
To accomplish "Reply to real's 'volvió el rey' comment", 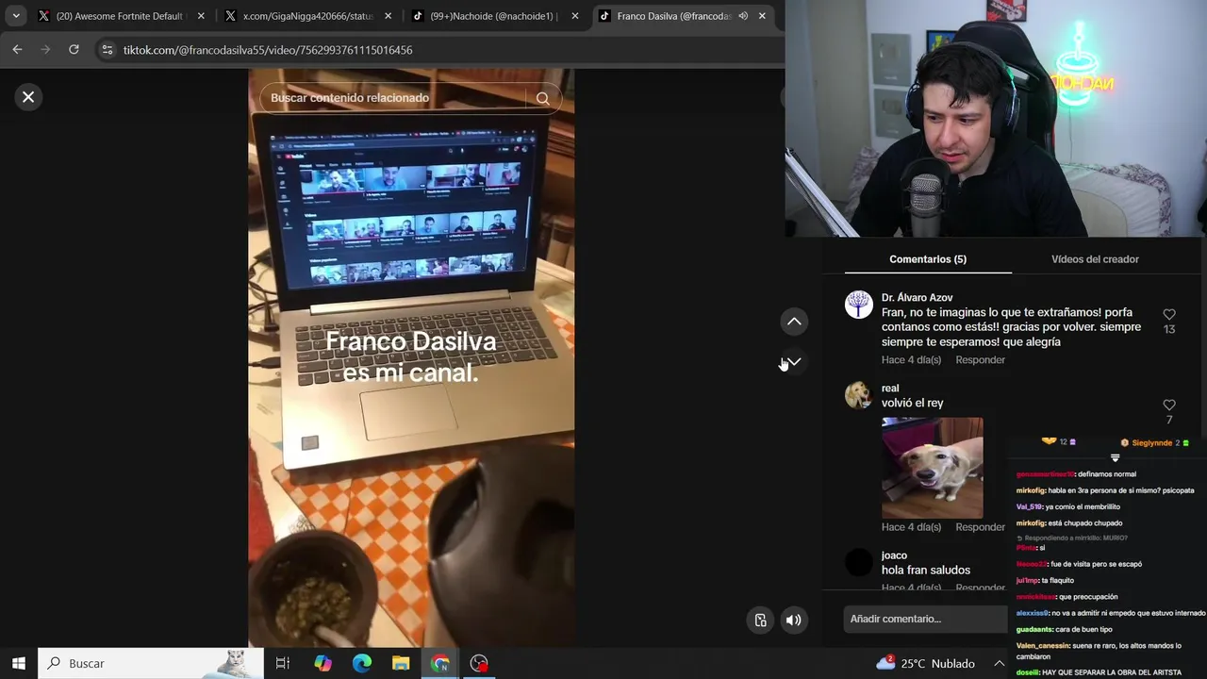I will (980, 527).
